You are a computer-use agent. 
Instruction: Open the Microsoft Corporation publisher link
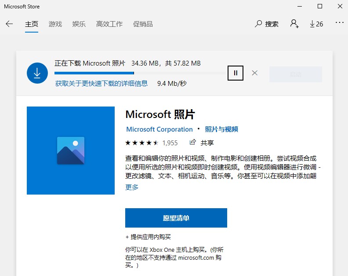[159, 129]
